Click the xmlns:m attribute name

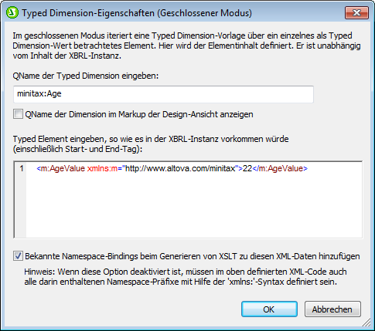point(102,168)
